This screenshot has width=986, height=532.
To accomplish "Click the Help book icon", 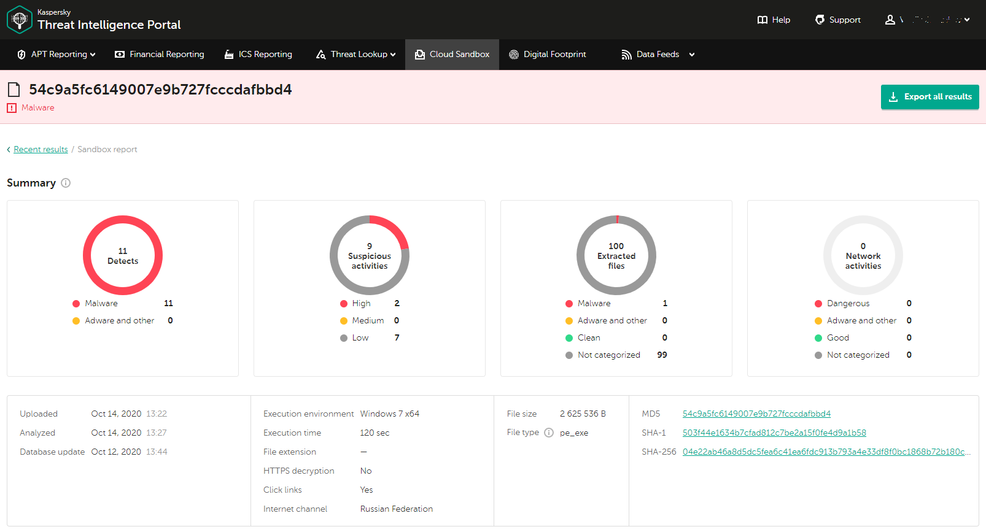I will [x=763, y=20].
